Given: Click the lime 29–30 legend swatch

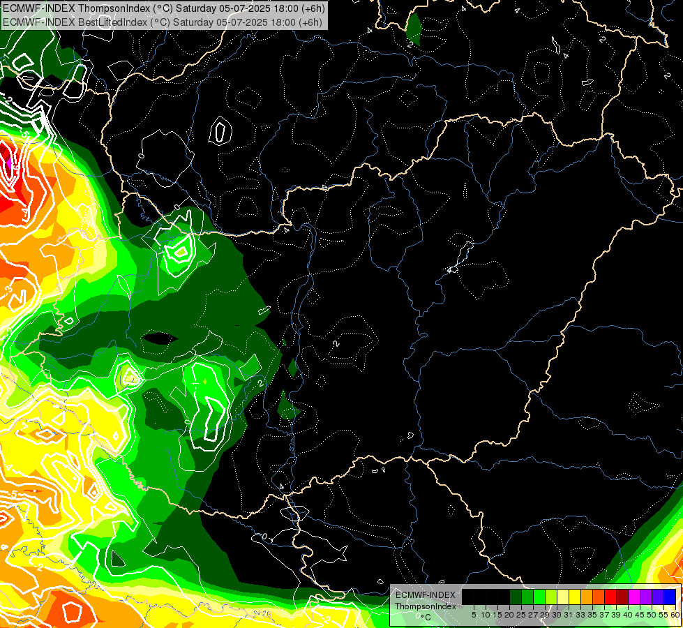Looking at the screenshot, I should pos(551,597).
